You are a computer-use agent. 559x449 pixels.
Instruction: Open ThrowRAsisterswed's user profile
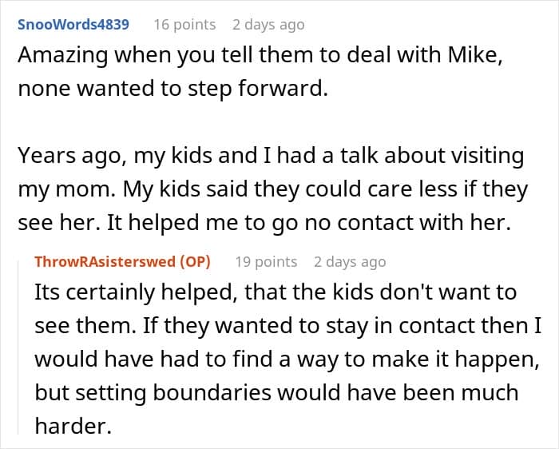point(105,262)
